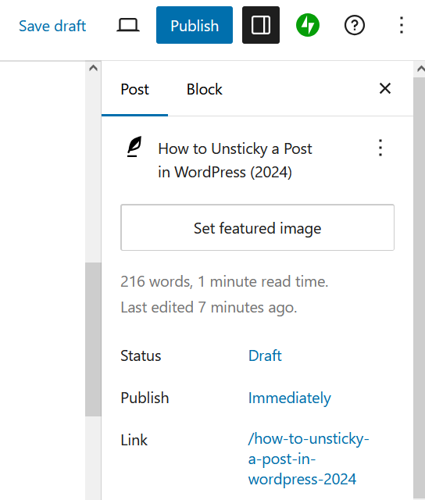Open the Immediately publish date link
The height and width of the screenshot is (500, 425).
(x=290, y=398)
